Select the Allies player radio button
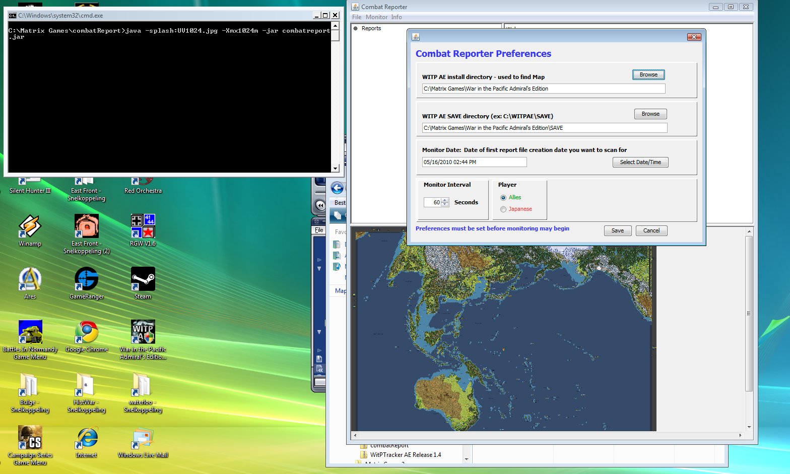This screenshot has width=790, height=474. point(503,198)
